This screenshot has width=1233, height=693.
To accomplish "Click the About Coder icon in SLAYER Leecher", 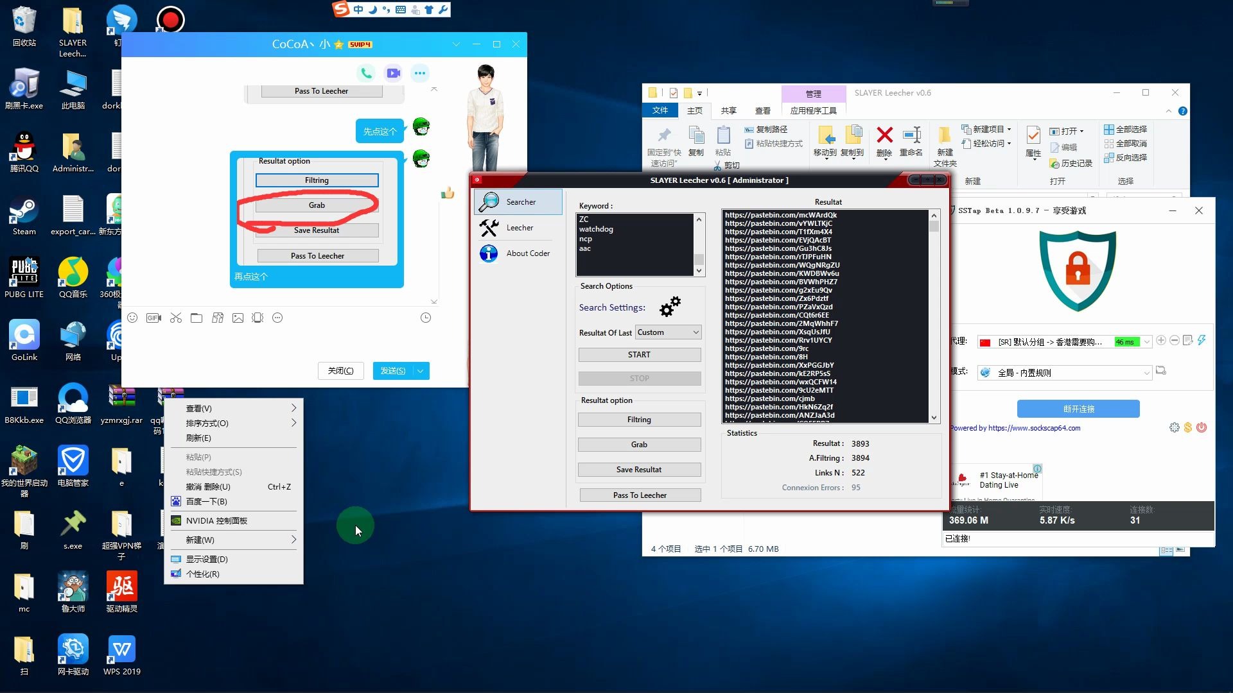I will 489,253.
